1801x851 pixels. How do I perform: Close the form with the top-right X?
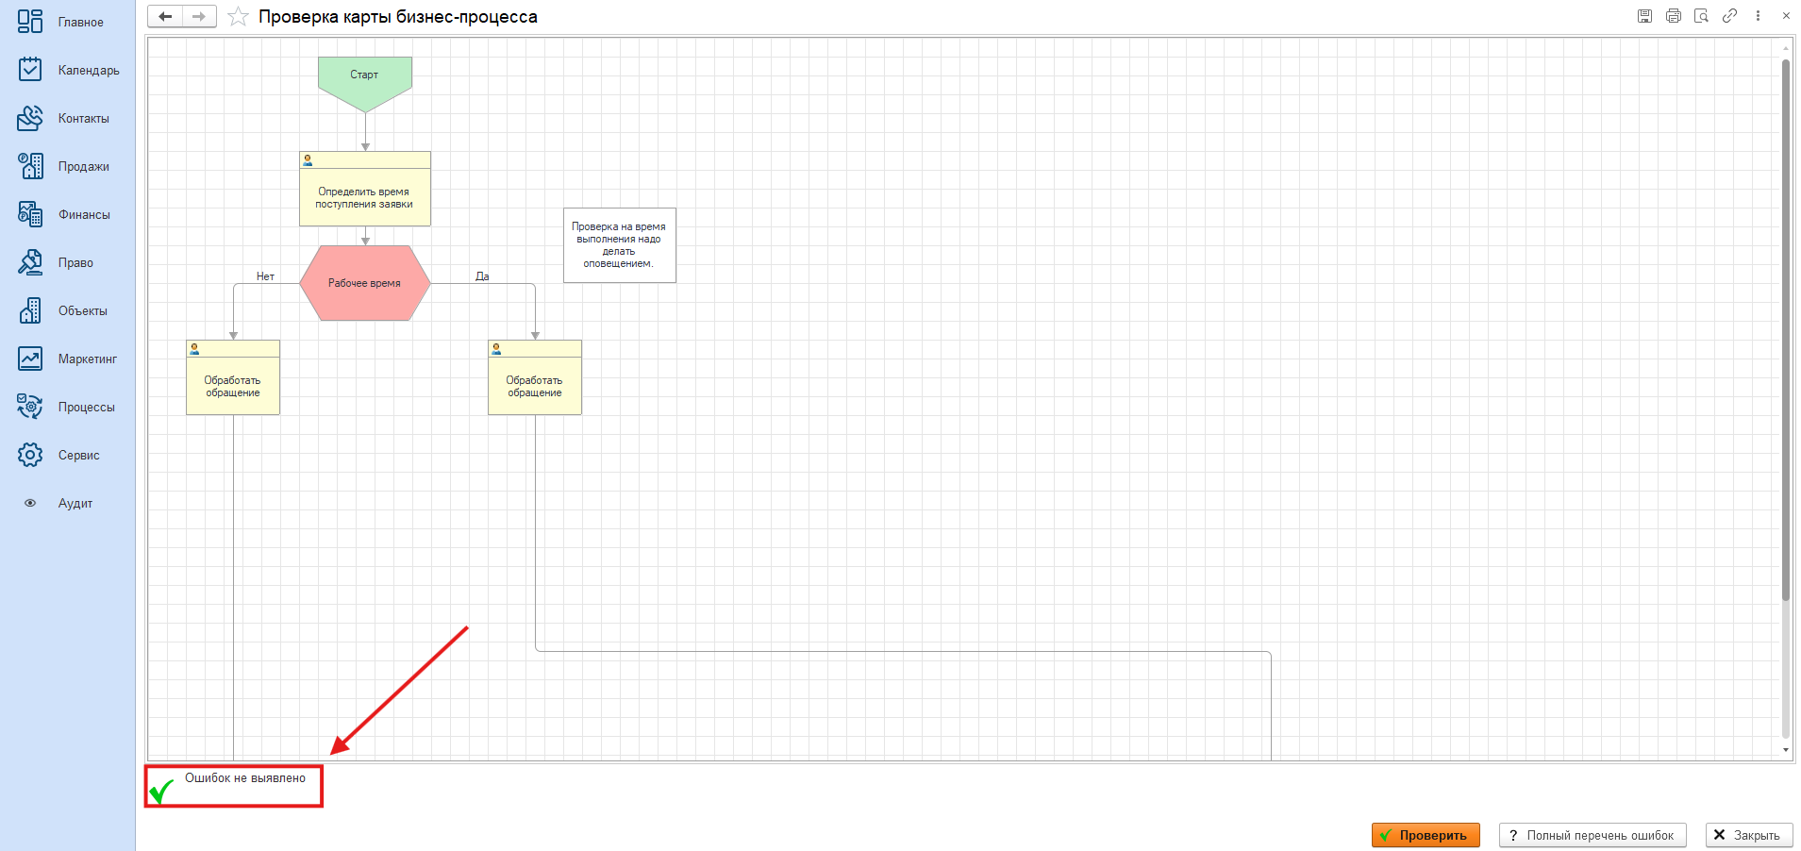1786,16
